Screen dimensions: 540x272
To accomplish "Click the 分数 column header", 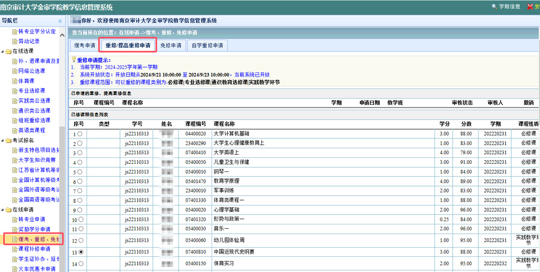I will click(x=466, y=124).
